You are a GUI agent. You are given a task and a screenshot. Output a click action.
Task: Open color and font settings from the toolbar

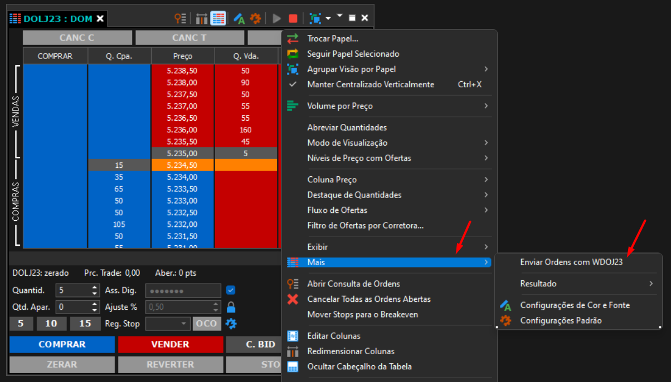240,18
